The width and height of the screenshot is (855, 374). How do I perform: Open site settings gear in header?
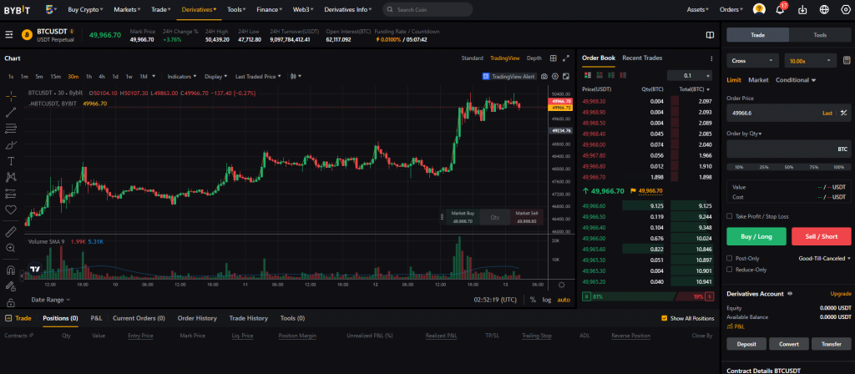845,9
